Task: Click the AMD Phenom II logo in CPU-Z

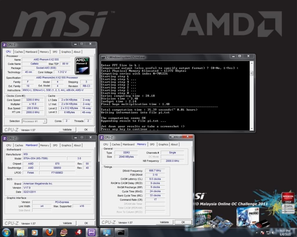Action: (82, 65)
